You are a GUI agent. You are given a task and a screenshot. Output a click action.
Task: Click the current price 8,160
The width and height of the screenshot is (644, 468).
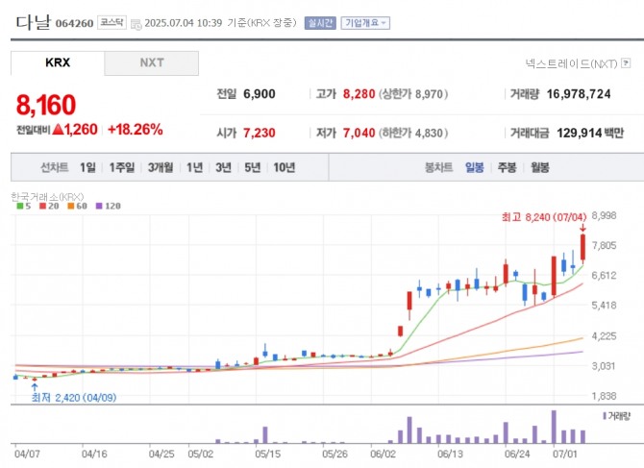tap(46, 105)
